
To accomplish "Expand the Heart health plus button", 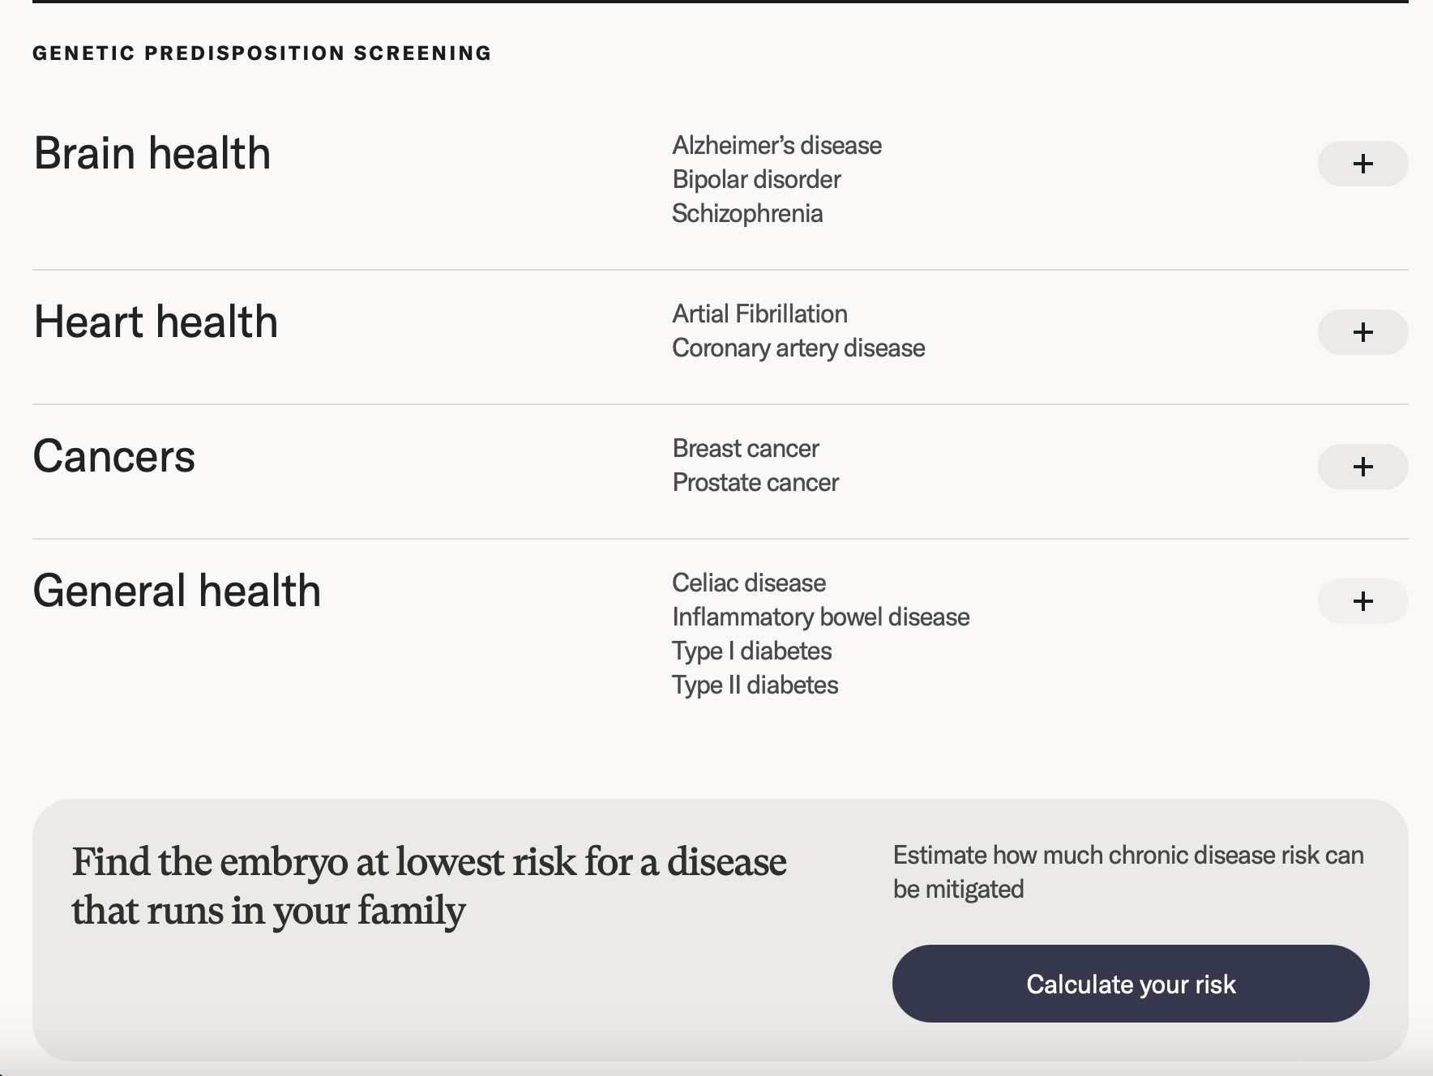I will pyautogui.click(x=1362, y=332).
